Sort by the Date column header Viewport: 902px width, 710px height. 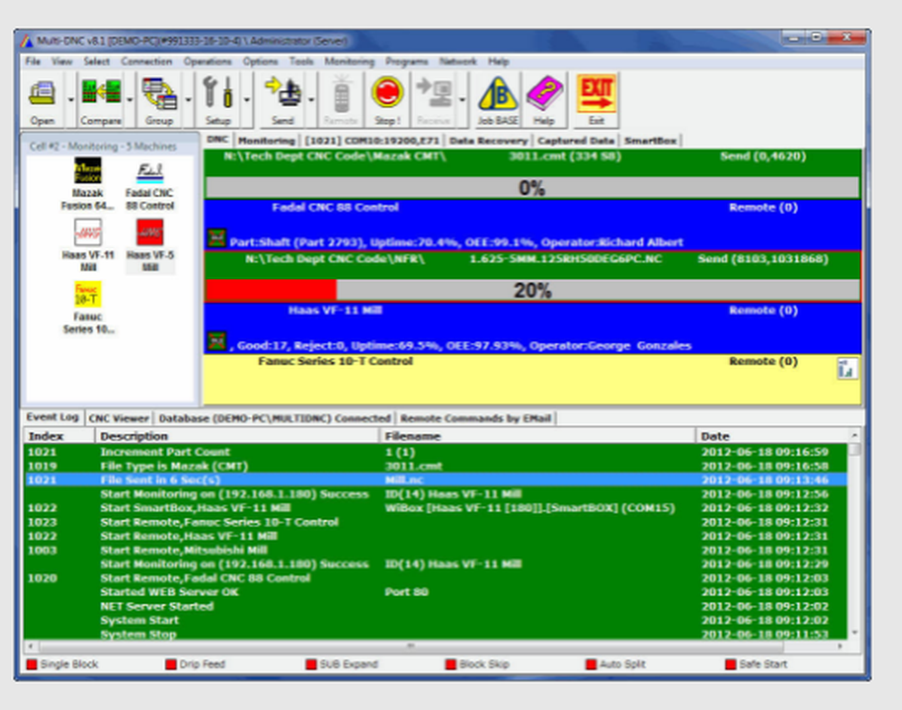click(x=772, y=436)
